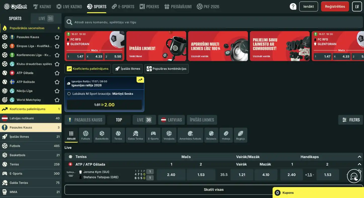The height and width of the screenshot is (198, 364).
Task: Favorite Konferences Līga with star
Action: [57, 55]
